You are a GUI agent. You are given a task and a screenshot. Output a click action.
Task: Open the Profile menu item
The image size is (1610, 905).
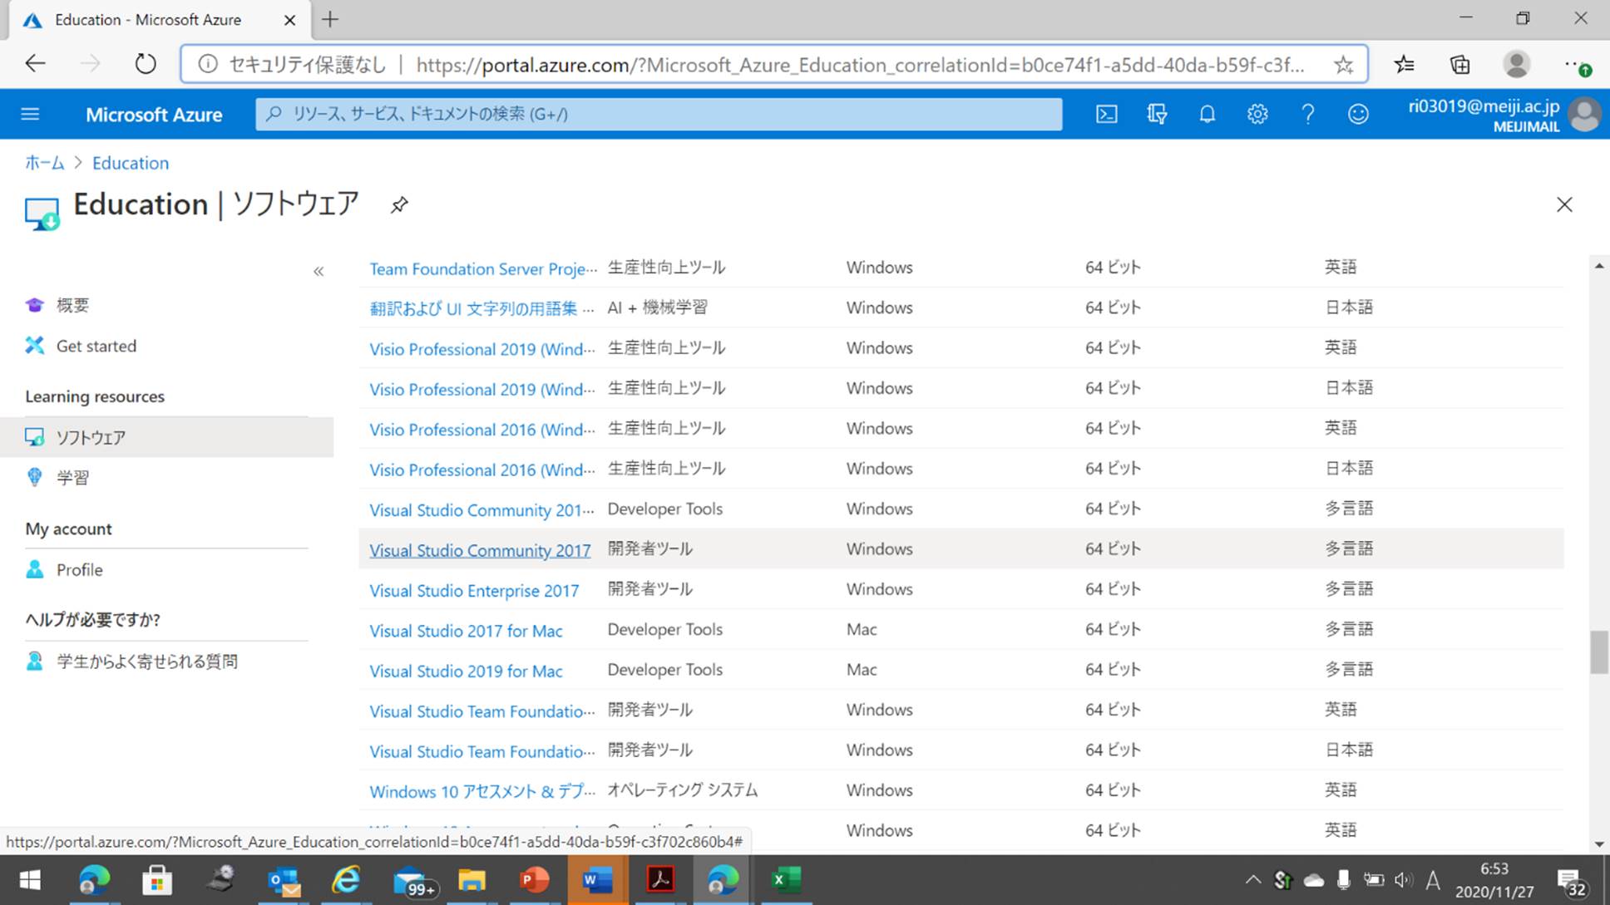pyautogui.click(x=79, y=570)
